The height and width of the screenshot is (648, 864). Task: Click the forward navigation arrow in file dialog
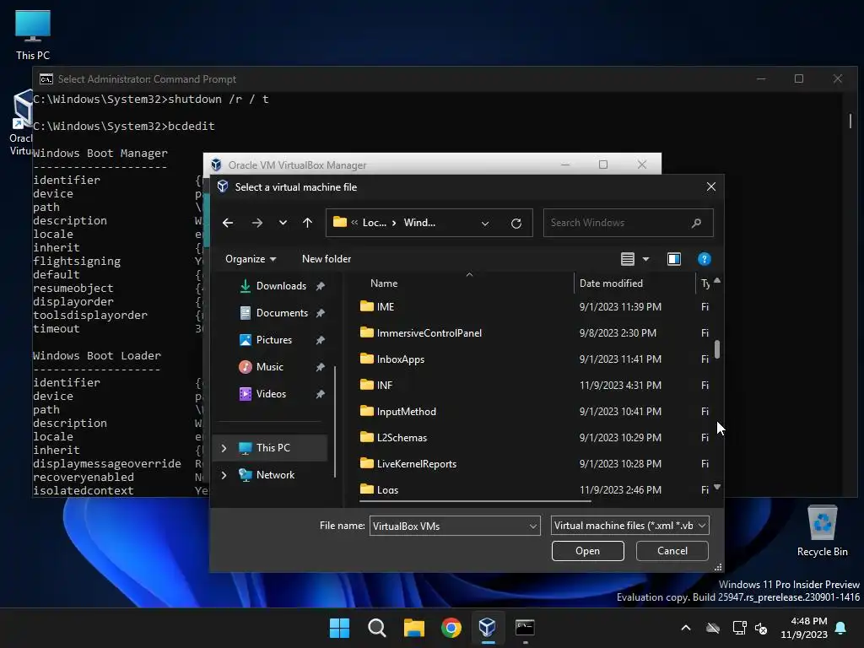256,223
